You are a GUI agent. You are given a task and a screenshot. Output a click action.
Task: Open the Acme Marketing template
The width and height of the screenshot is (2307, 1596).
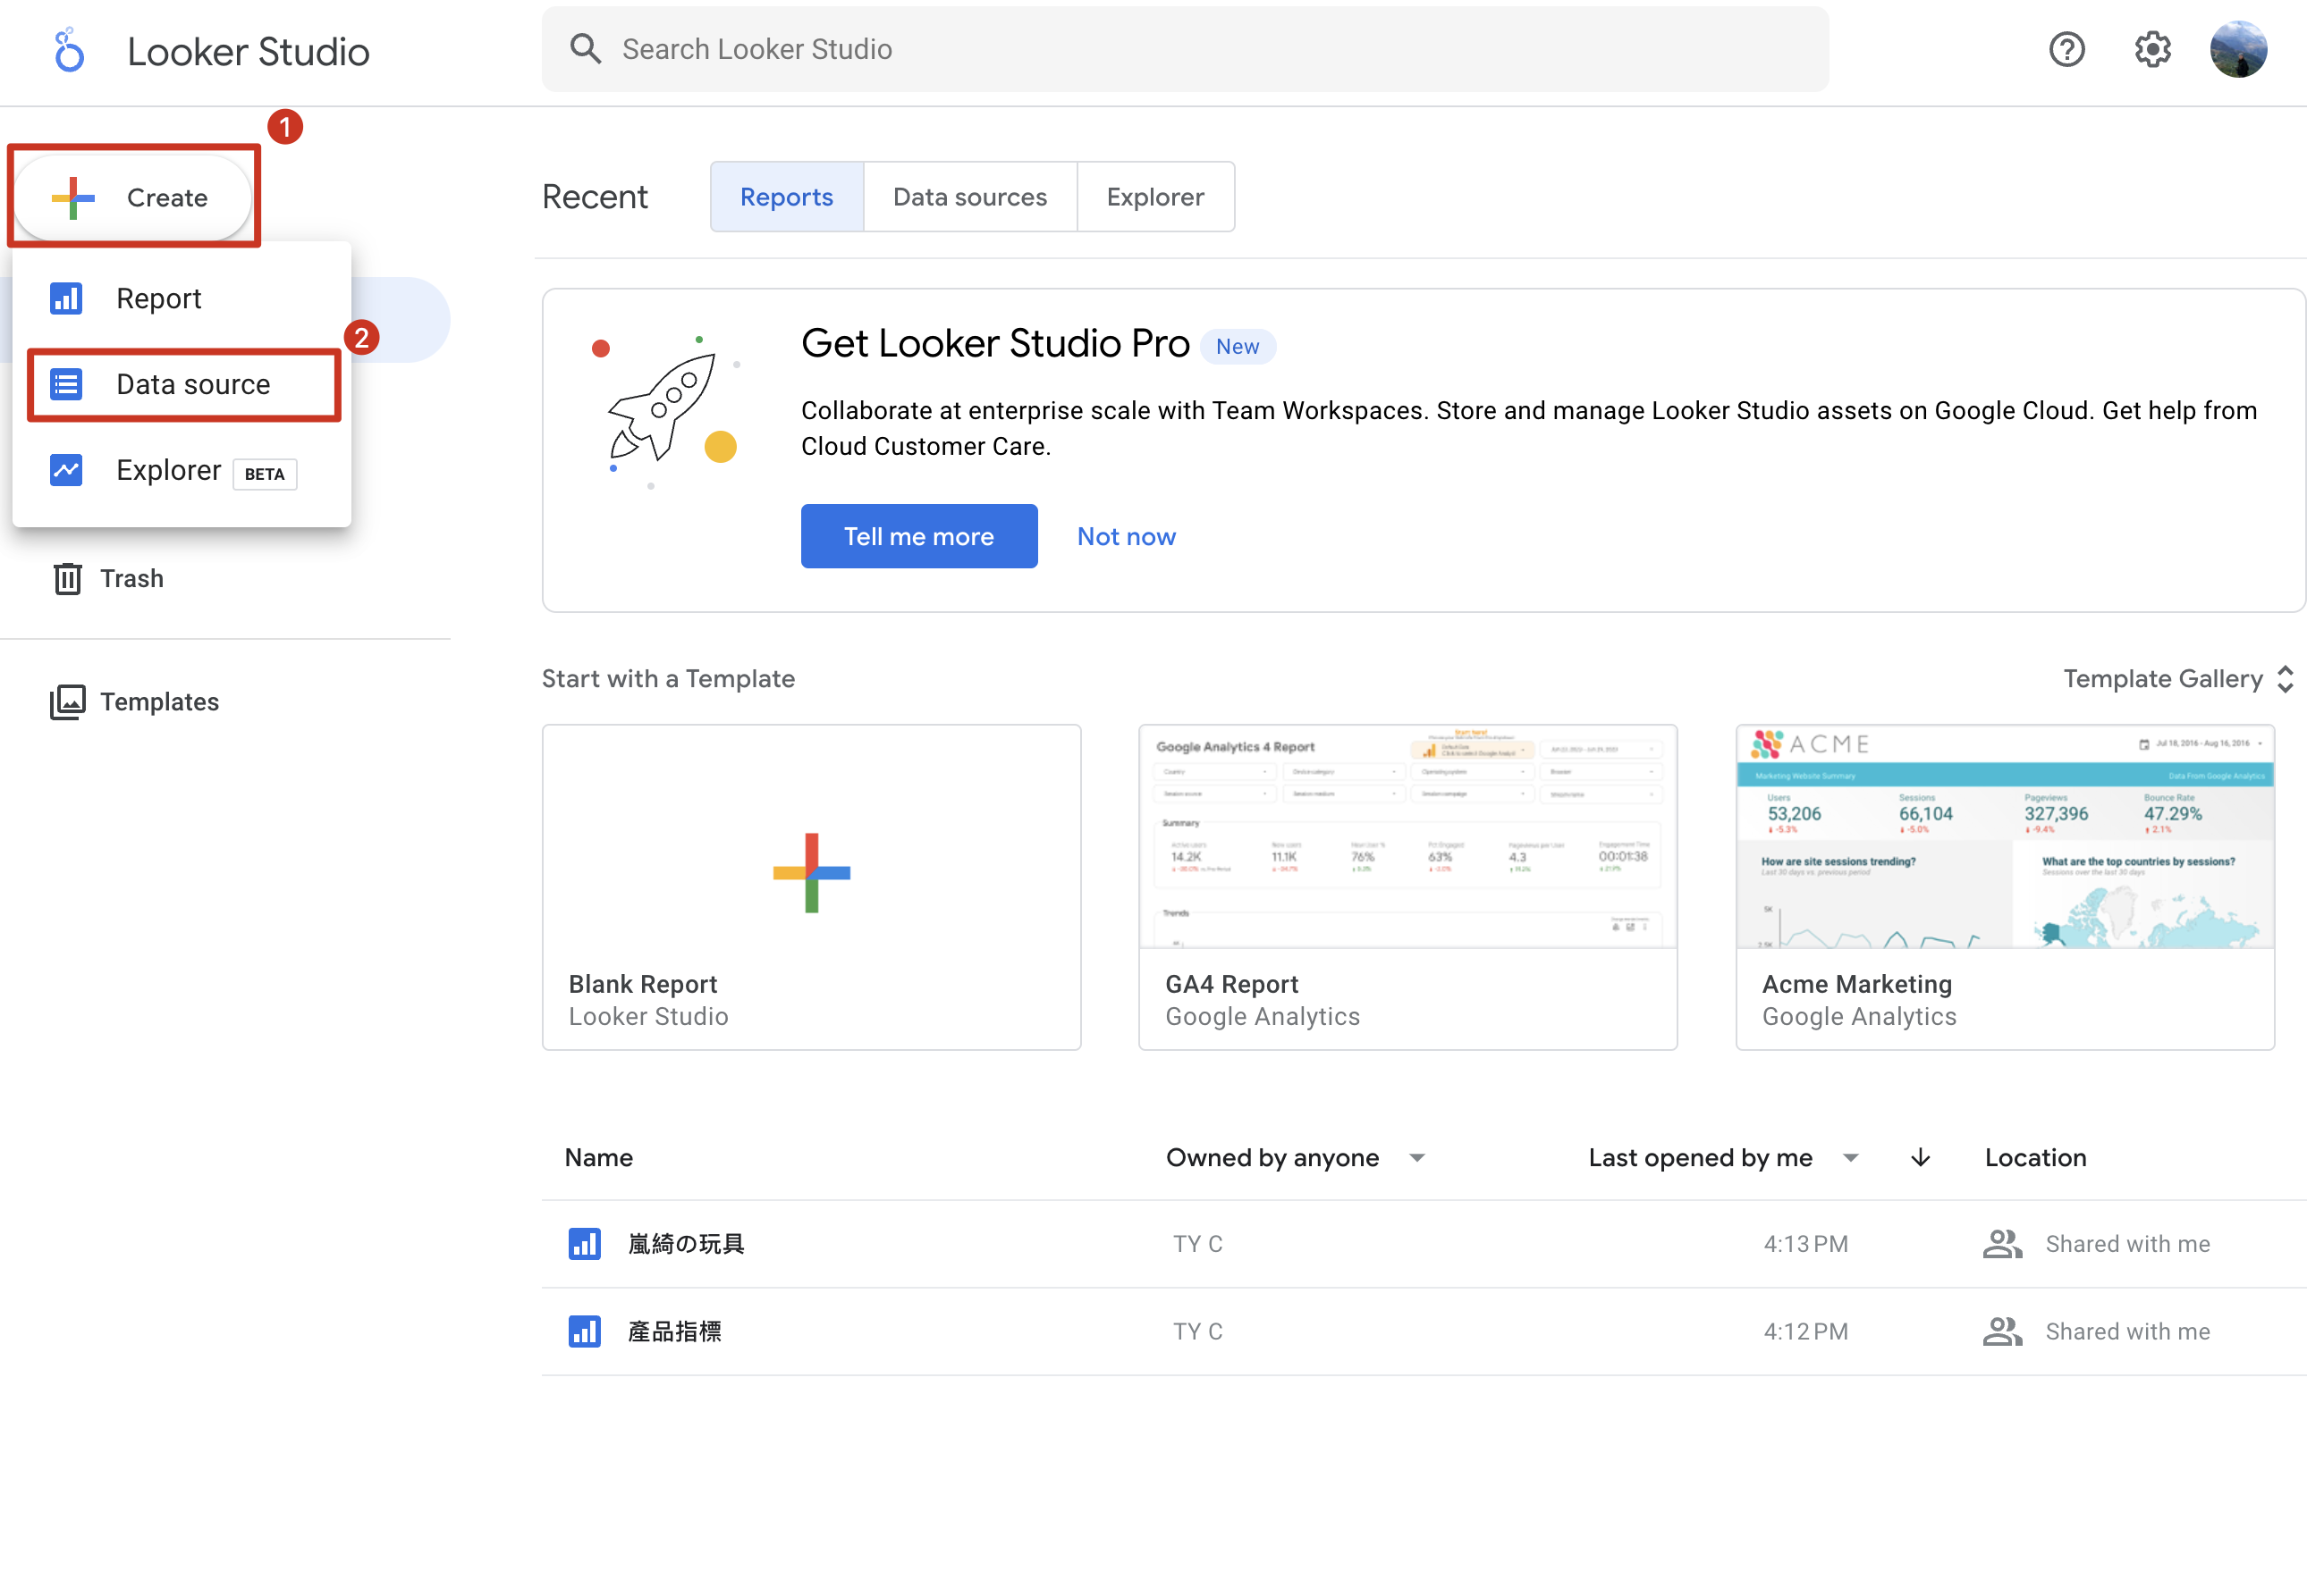click(x=2005, y=887)
